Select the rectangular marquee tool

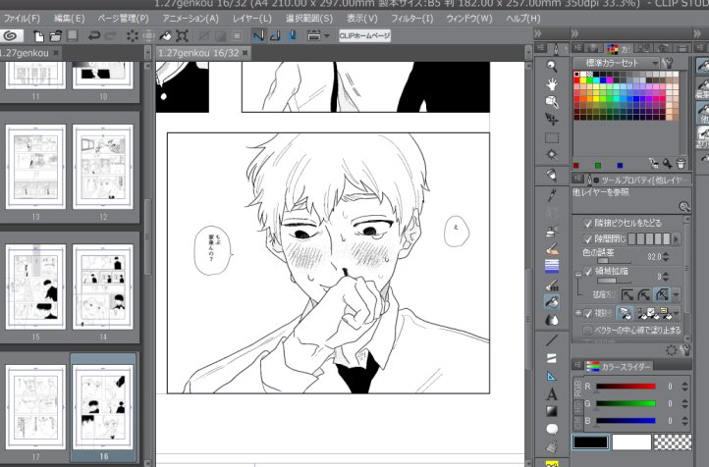pyautogui.click(x=552, y=137)
